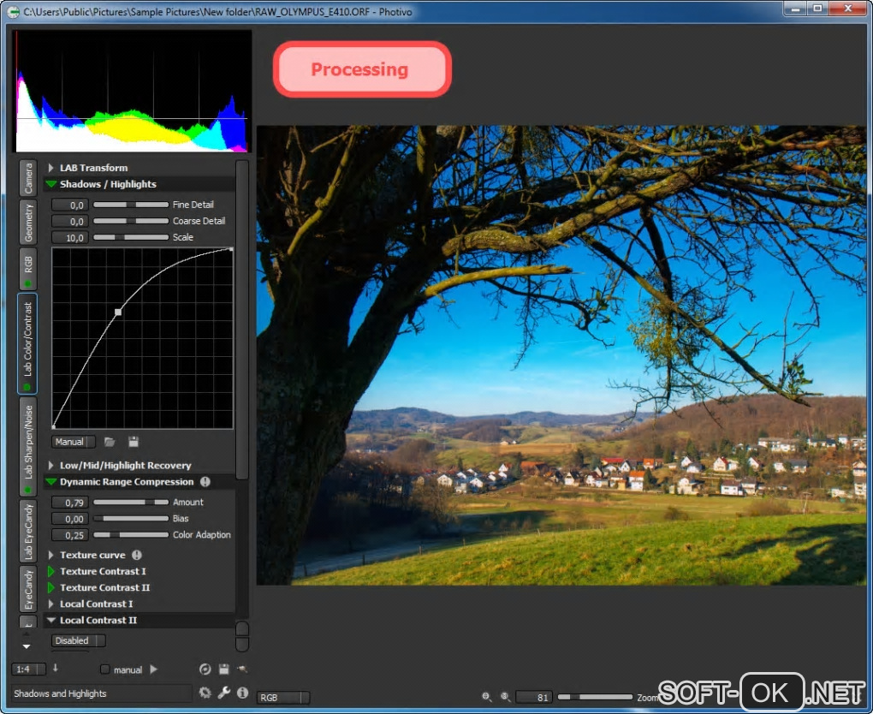
Task: Save the image with bottom floppy disk icon
Action: pyautogui.click(x=224, y=669)
